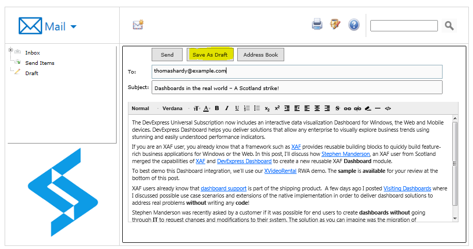Align text right
Screen dimensions: 473x249
pos(327,108)
